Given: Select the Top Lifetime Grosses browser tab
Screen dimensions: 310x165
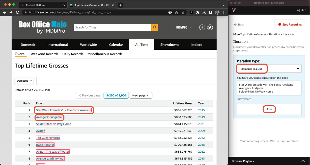Looking at the screenshot, I should tap(92, 5).
